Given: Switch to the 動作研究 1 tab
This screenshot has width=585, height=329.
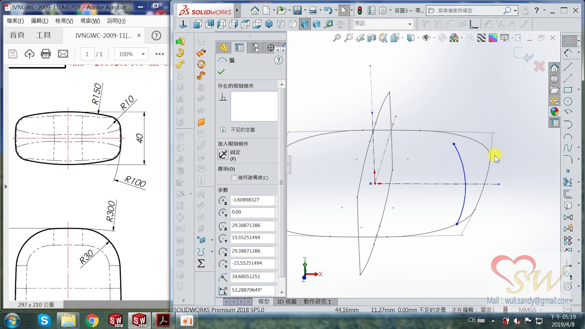Looking at the screenshot, I should coord(317,302).
